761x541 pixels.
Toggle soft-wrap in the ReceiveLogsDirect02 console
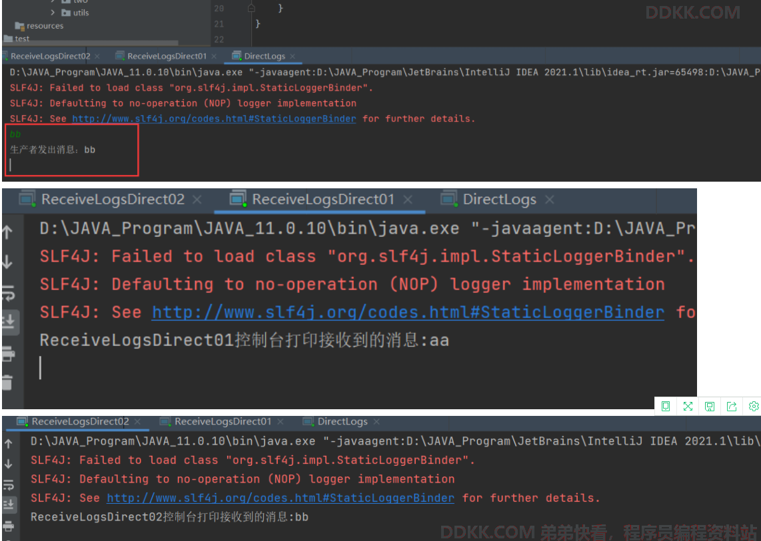pyautogui.click(x=8, y=485)
